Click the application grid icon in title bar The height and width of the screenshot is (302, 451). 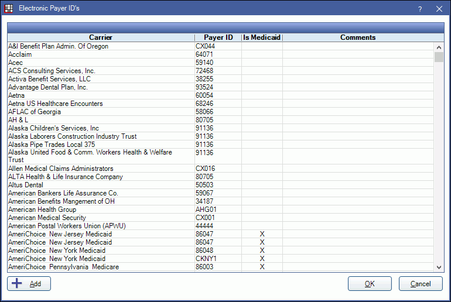[x=9, y=8]
